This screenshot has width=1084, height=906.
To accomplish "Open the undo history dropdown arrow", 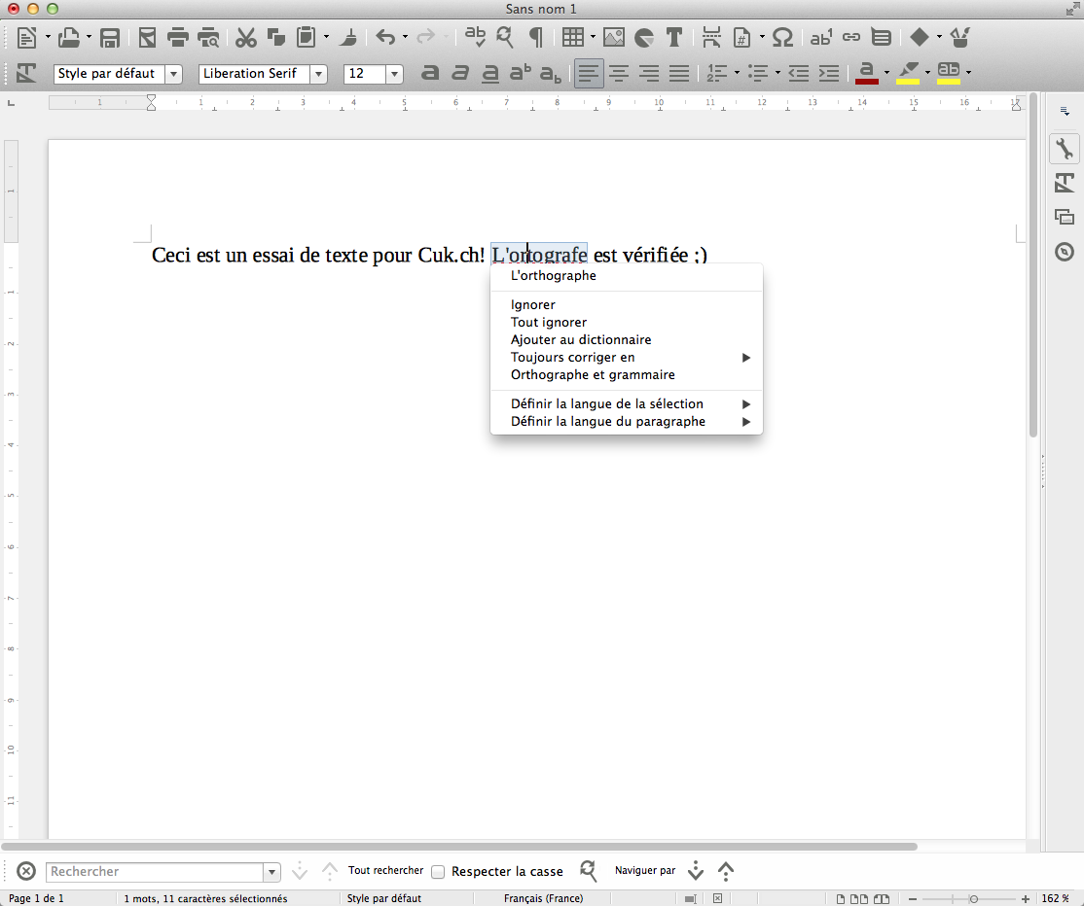I will (x=405, y=37).
